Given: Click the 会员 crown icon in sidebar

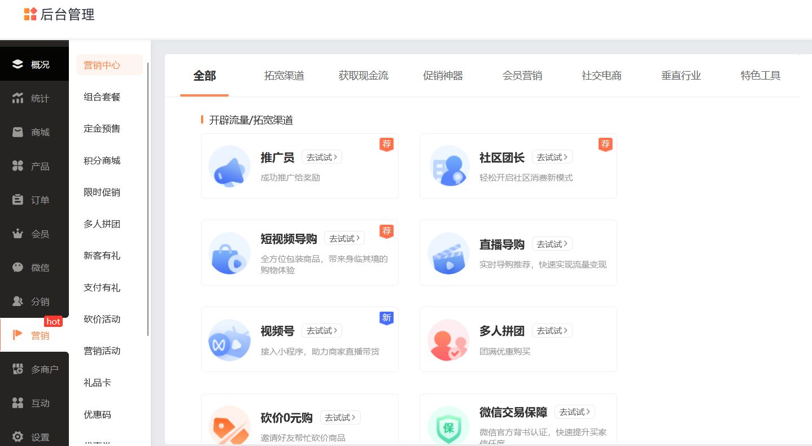Looking at the screenshot, I should click(18, 234).
